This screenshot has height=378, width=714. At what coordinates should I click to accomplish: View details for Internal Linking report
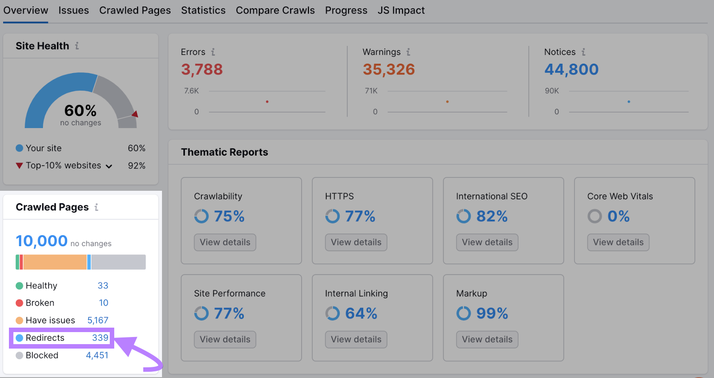[x=356, y=339]
